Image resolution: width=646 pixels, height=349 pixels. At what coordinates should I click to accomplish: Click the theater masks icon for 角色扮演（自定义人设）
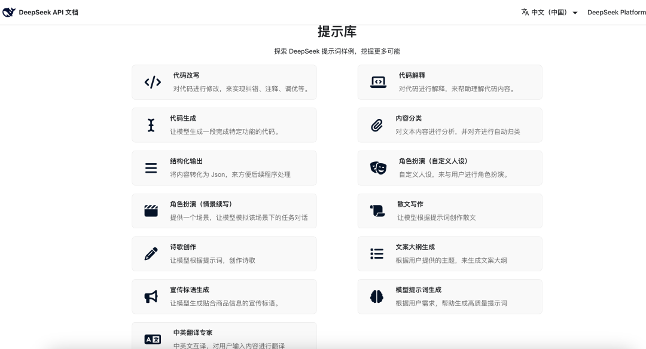click(377, 168)
